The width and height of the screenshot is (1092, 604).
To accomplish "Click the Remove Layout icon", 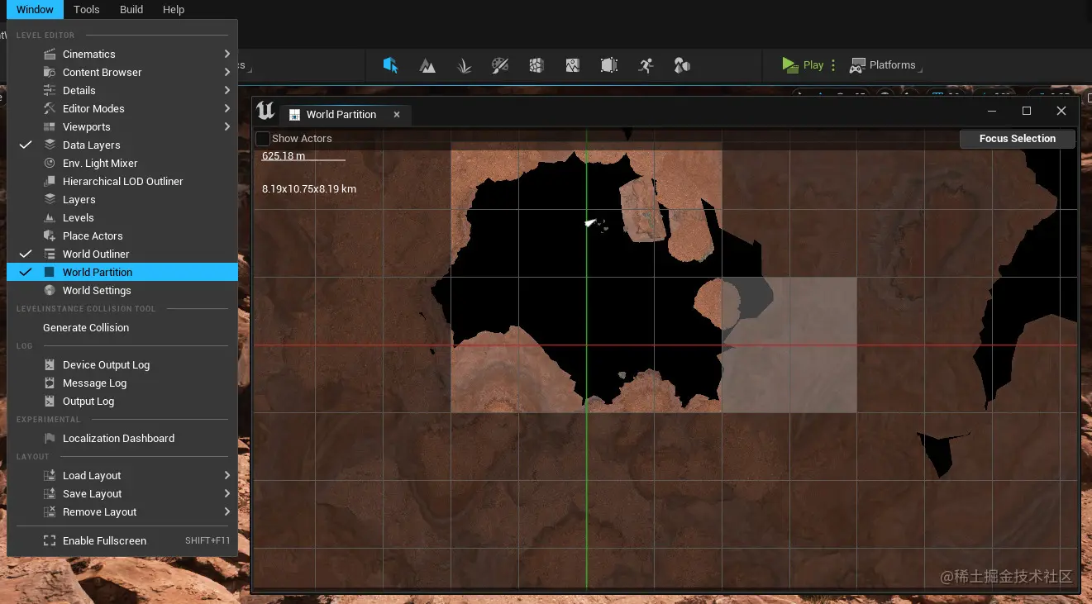I will coord(50,511).
